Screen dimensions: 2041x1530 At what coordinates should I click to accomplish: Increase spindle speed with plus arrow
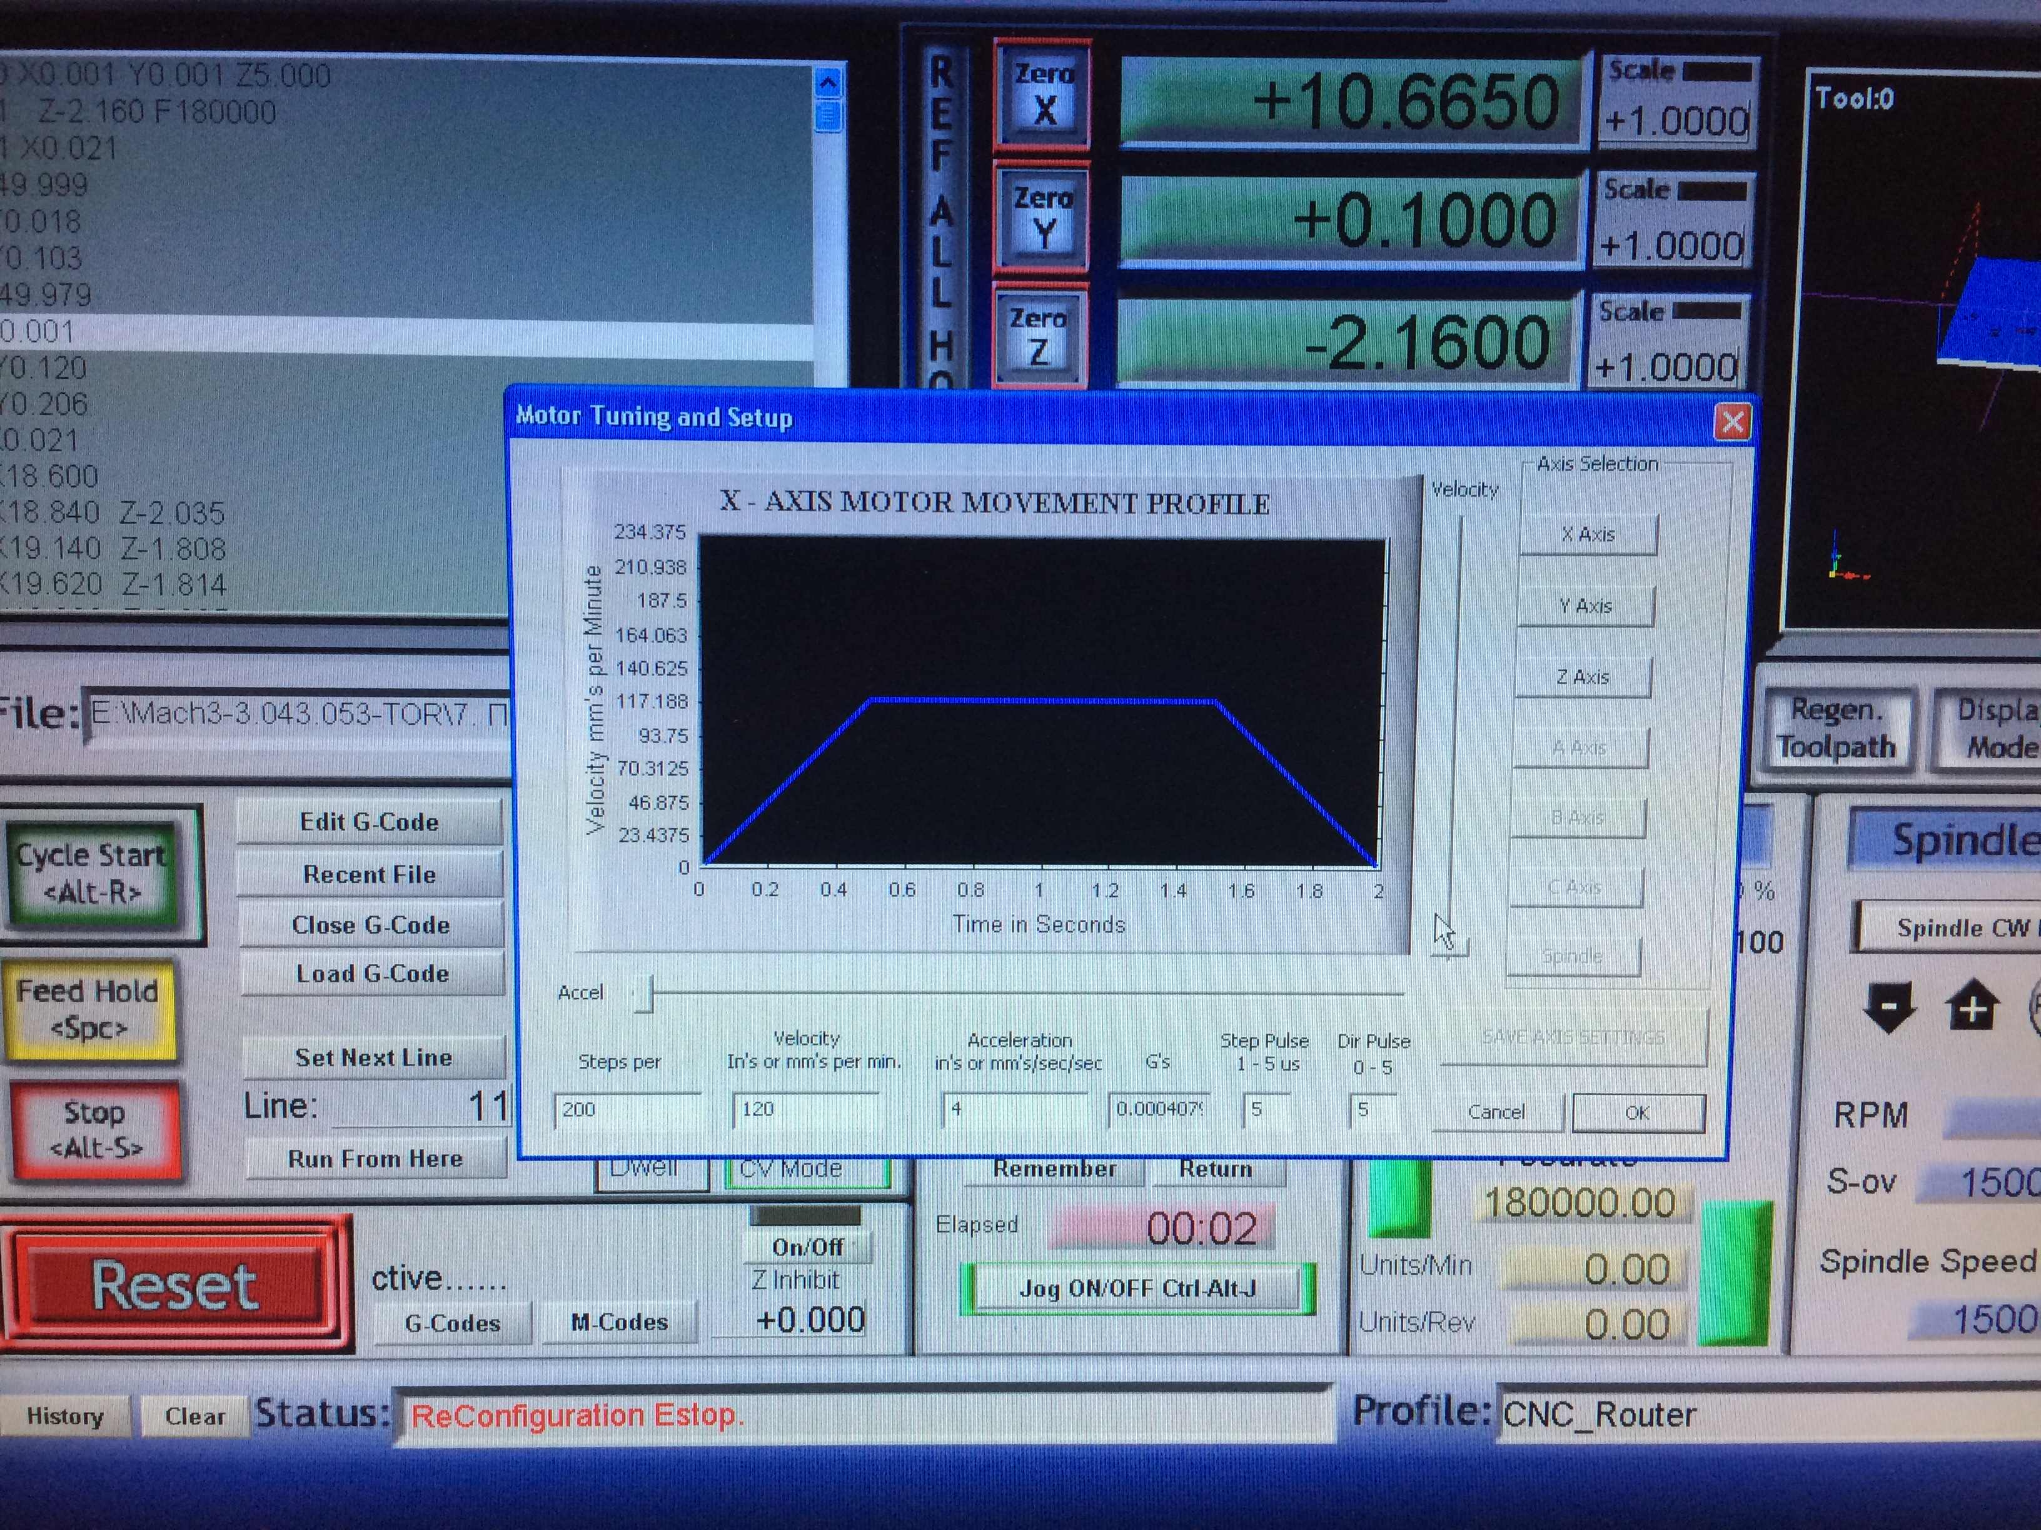[1972, 1006]
